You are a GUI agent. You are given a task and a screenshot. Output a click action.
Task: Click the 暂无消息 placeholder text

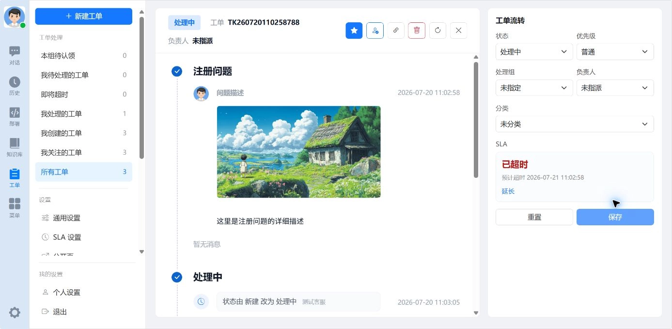[x=207, y=244]
